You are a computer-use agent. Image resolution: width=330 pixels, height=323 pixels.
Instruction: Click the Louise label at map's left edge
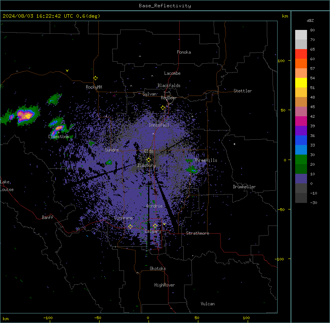(x=7, y=190)
